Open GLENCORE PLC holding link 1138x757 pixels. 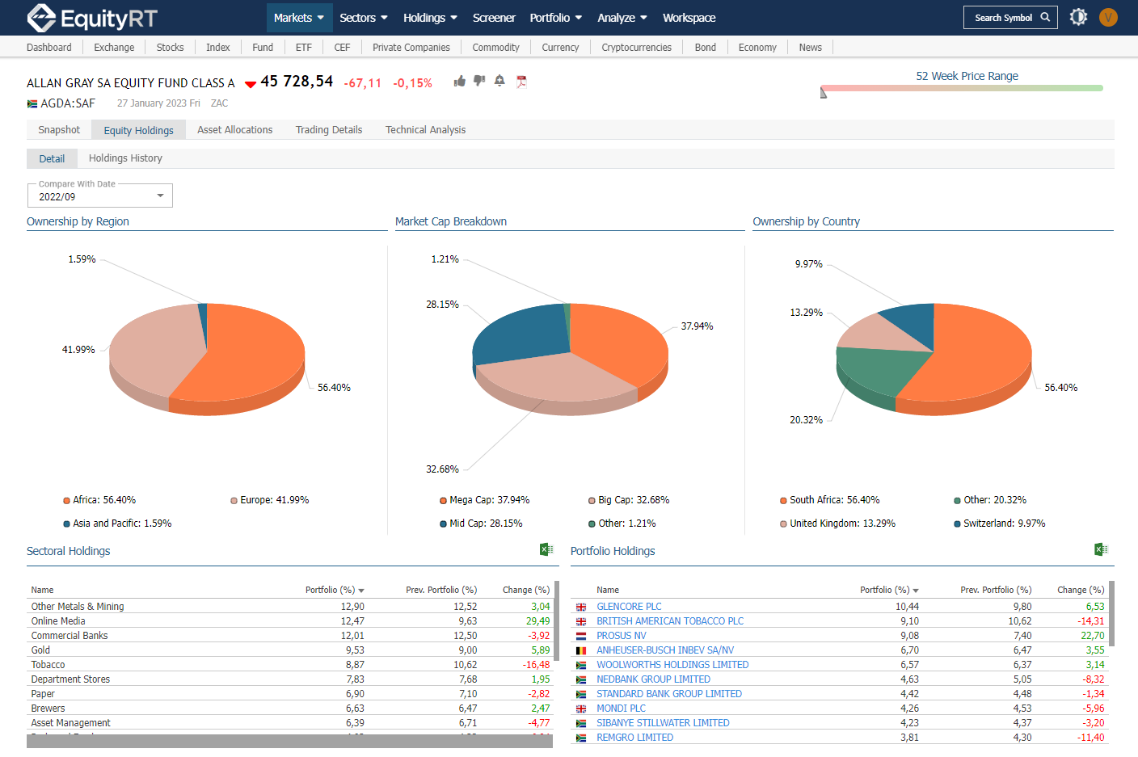coord(629,607)
